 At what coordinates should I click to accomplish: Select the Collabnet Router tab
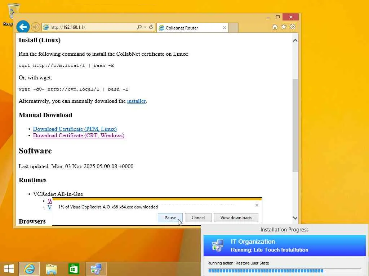[x=192, y=28]
